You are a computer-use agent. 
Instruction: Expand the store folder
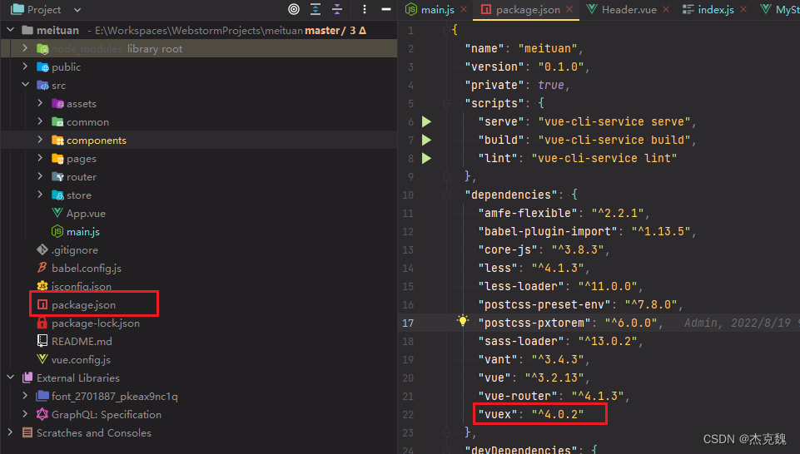40,195
